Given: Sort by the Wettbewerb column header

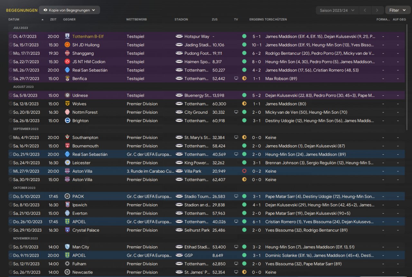Looking at the screenshot, I should point(136,19).
